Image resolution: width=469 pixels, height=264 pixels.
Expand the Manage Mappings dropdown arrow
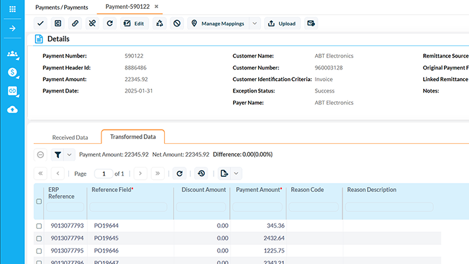coord(255,24)
